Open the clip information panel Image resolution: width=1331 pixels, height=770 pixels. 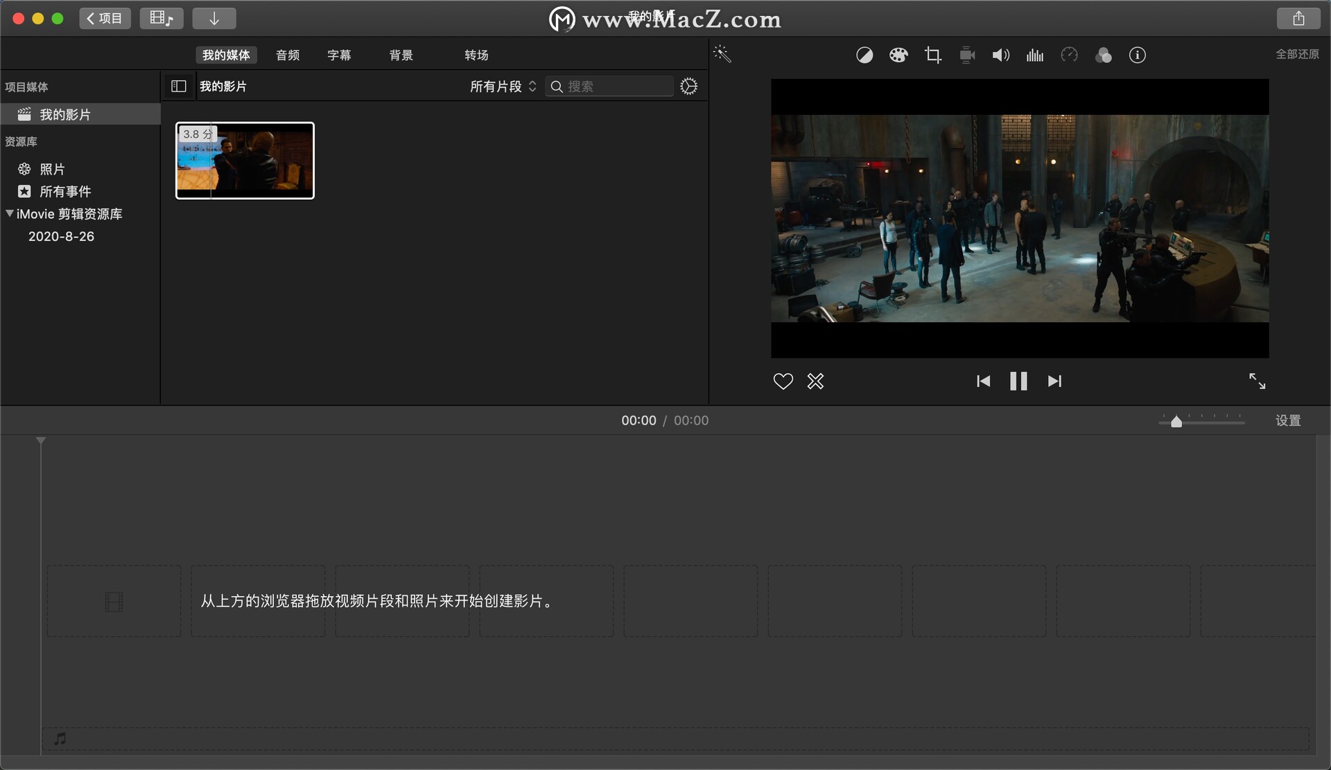pyautogui.click(x=1137, y=55)
